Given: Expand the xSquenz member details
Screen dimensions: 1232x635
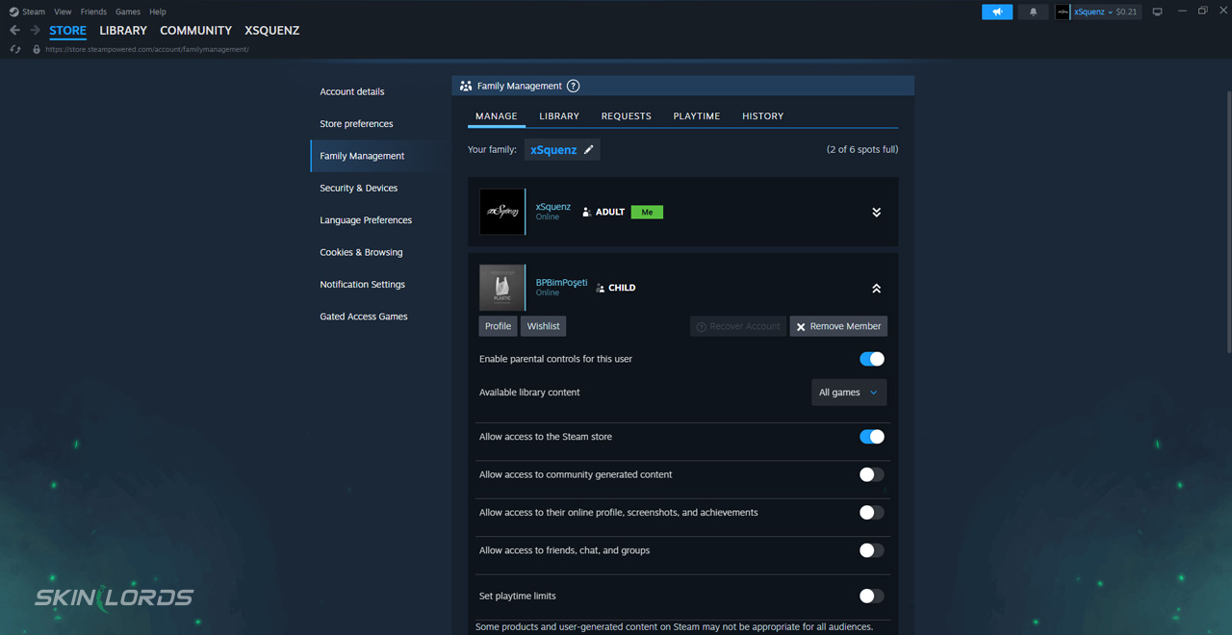Looking at the screenshot, I should (x=876, y=212).
